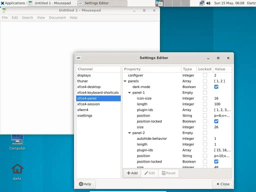
Task: Click the Locked column header
Action: (205, 69)
